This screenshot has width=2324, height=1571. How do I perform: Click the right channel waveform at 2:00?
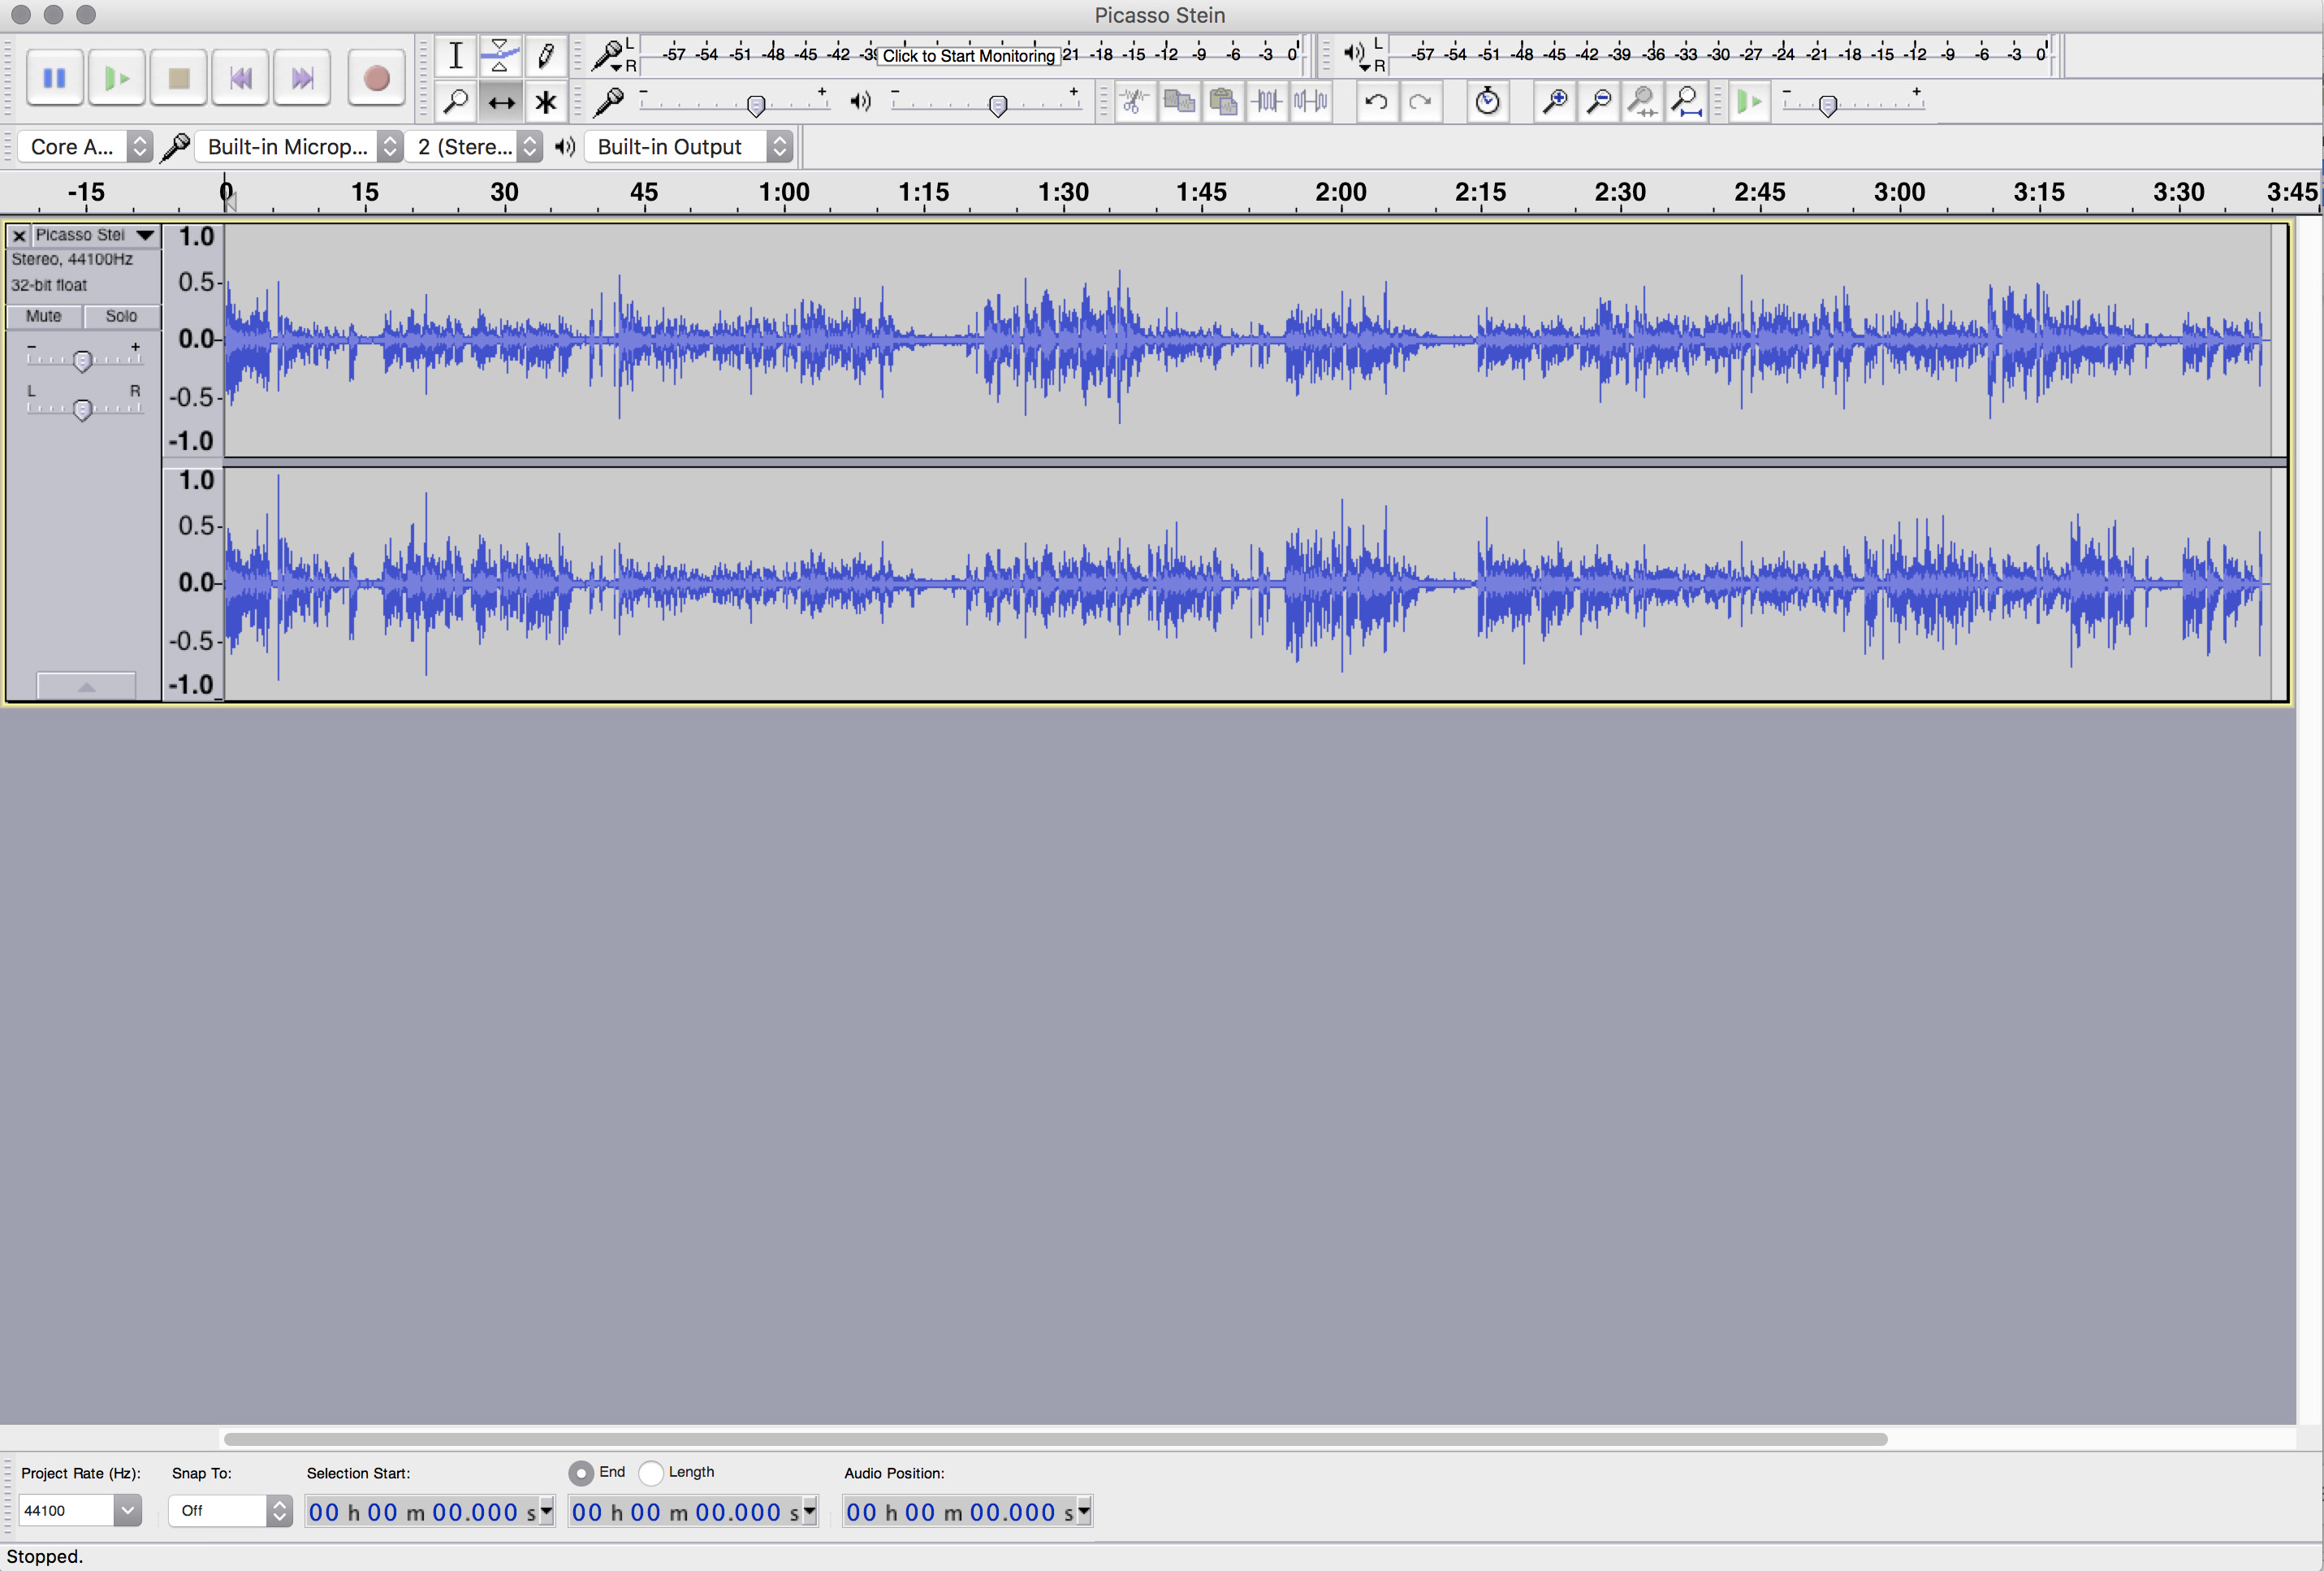tap(1341, 583)
